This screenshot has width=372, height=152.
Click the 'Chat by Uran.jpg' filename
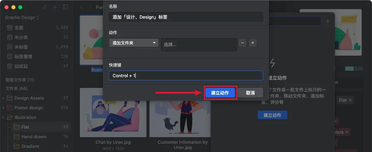click(113, 142)
